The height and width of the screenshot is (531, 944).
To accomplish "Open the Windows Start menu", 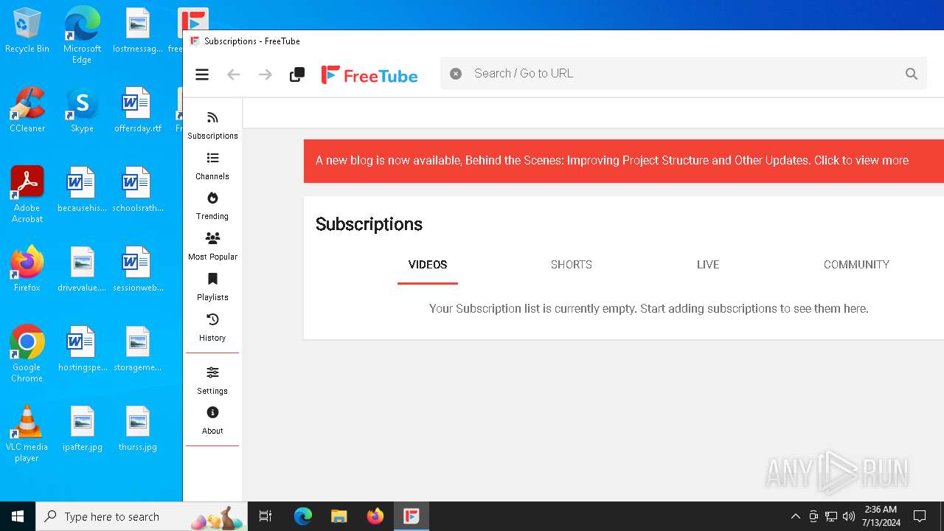I will point(18,516).
